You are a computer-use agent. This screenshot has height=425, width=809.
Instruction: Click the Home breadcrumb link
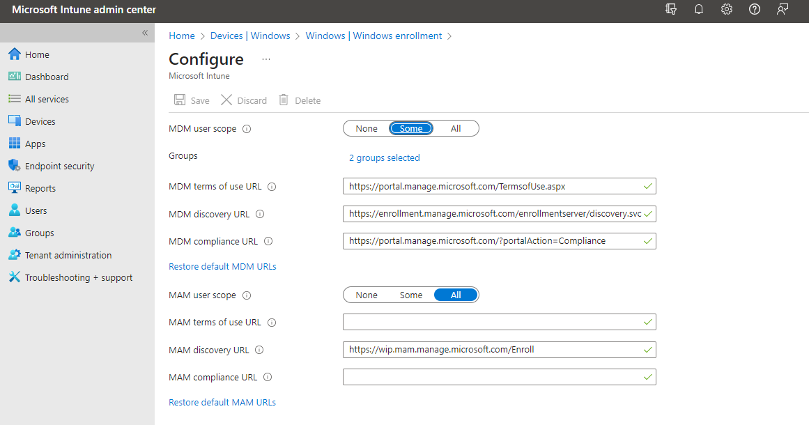click(182, 36)
